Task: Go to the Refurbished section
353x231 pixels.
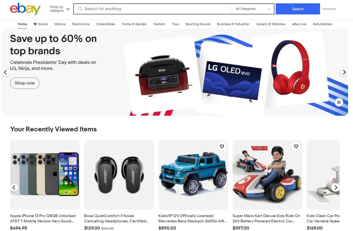Action: [x=322, y=24]
